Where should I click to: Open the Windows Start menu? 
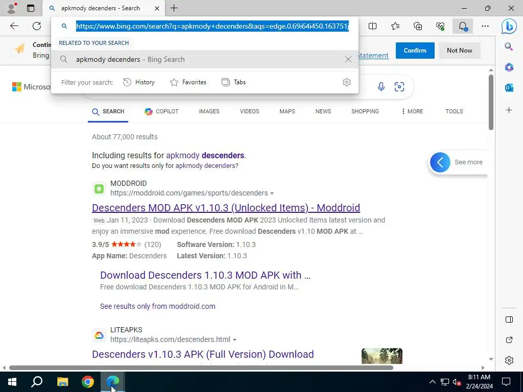(x=12, y=382)
